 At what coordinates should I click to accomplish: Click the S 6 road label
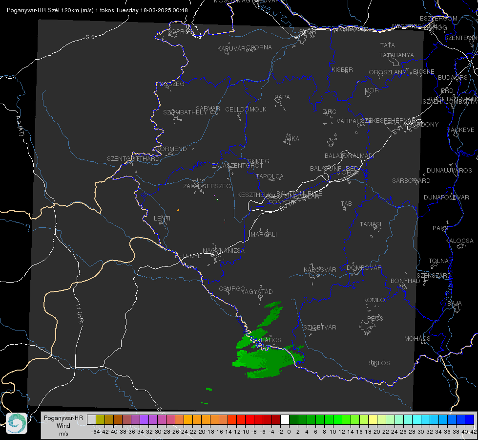click(90, 37)
